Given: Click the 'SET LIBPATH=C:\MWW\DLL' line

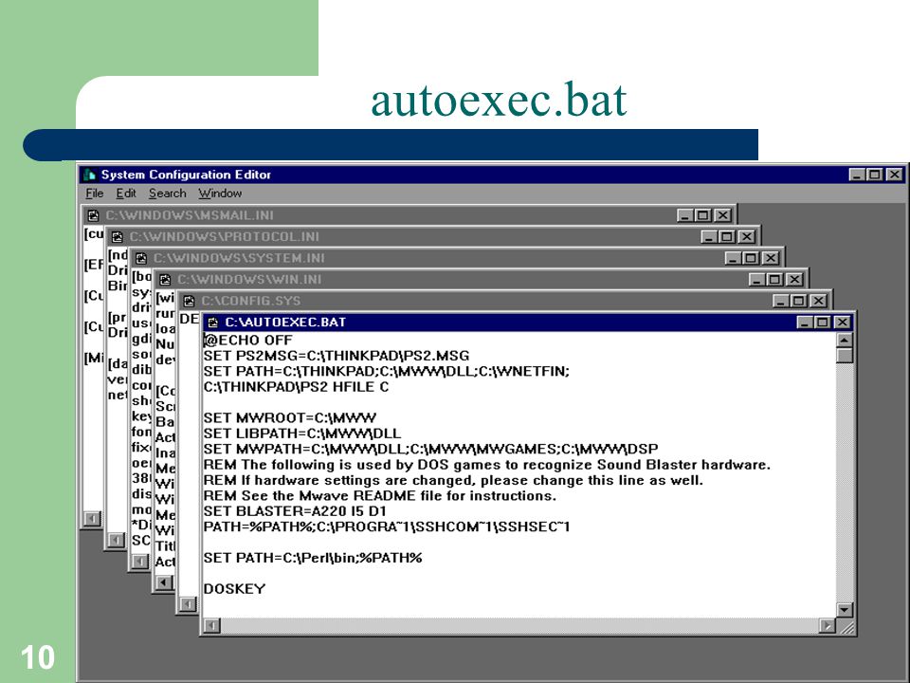Looking at the screenshot, I should coord(301,434).
